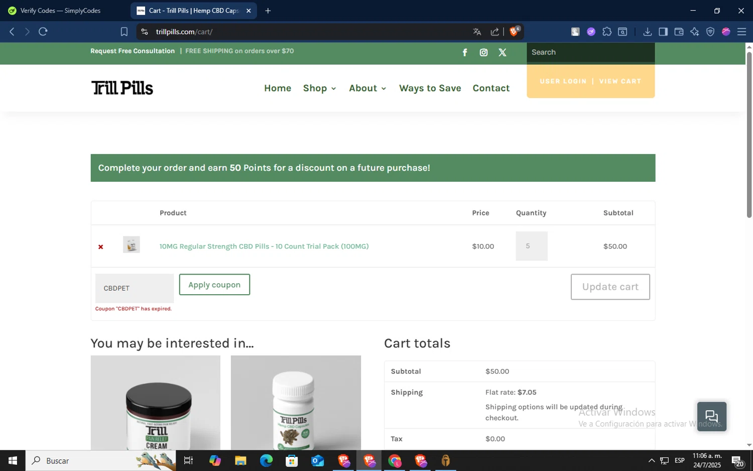Image resolution: width=753 pixels, height=471 pixels.
Task: Open the site settings icon in the address bar
Action: (145, 32)
